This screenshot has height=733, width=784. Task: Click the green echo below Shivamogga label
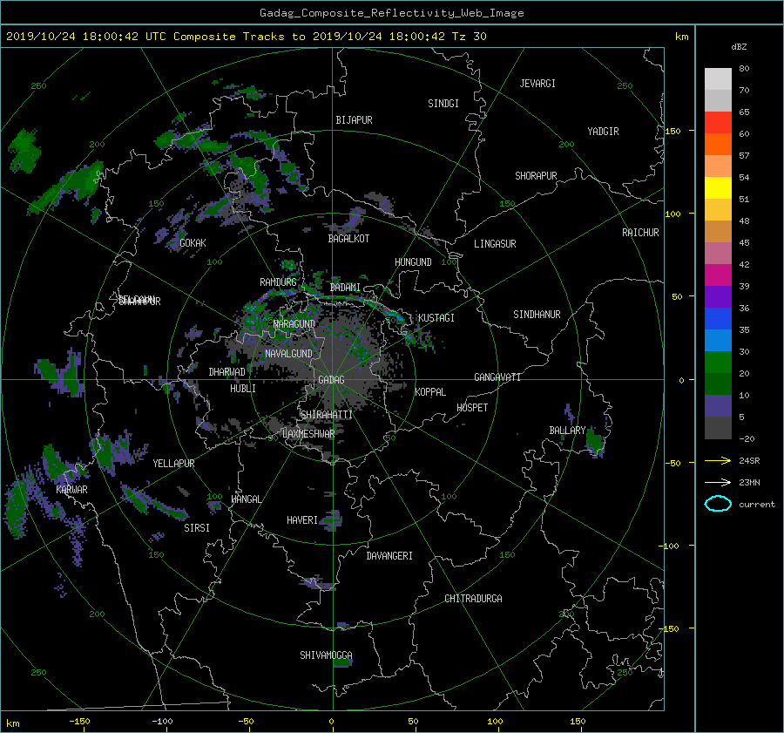pos(342,662)
